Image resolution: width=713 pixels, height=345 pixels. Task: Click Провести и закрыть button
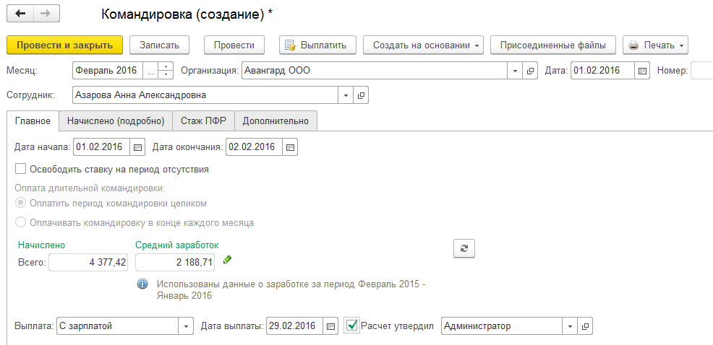tap(64, 45)
